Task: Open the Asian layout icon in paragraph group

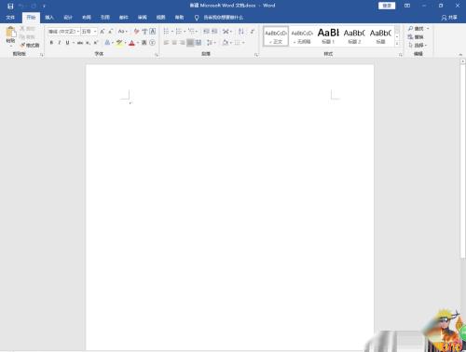Action: click(226, 32)
